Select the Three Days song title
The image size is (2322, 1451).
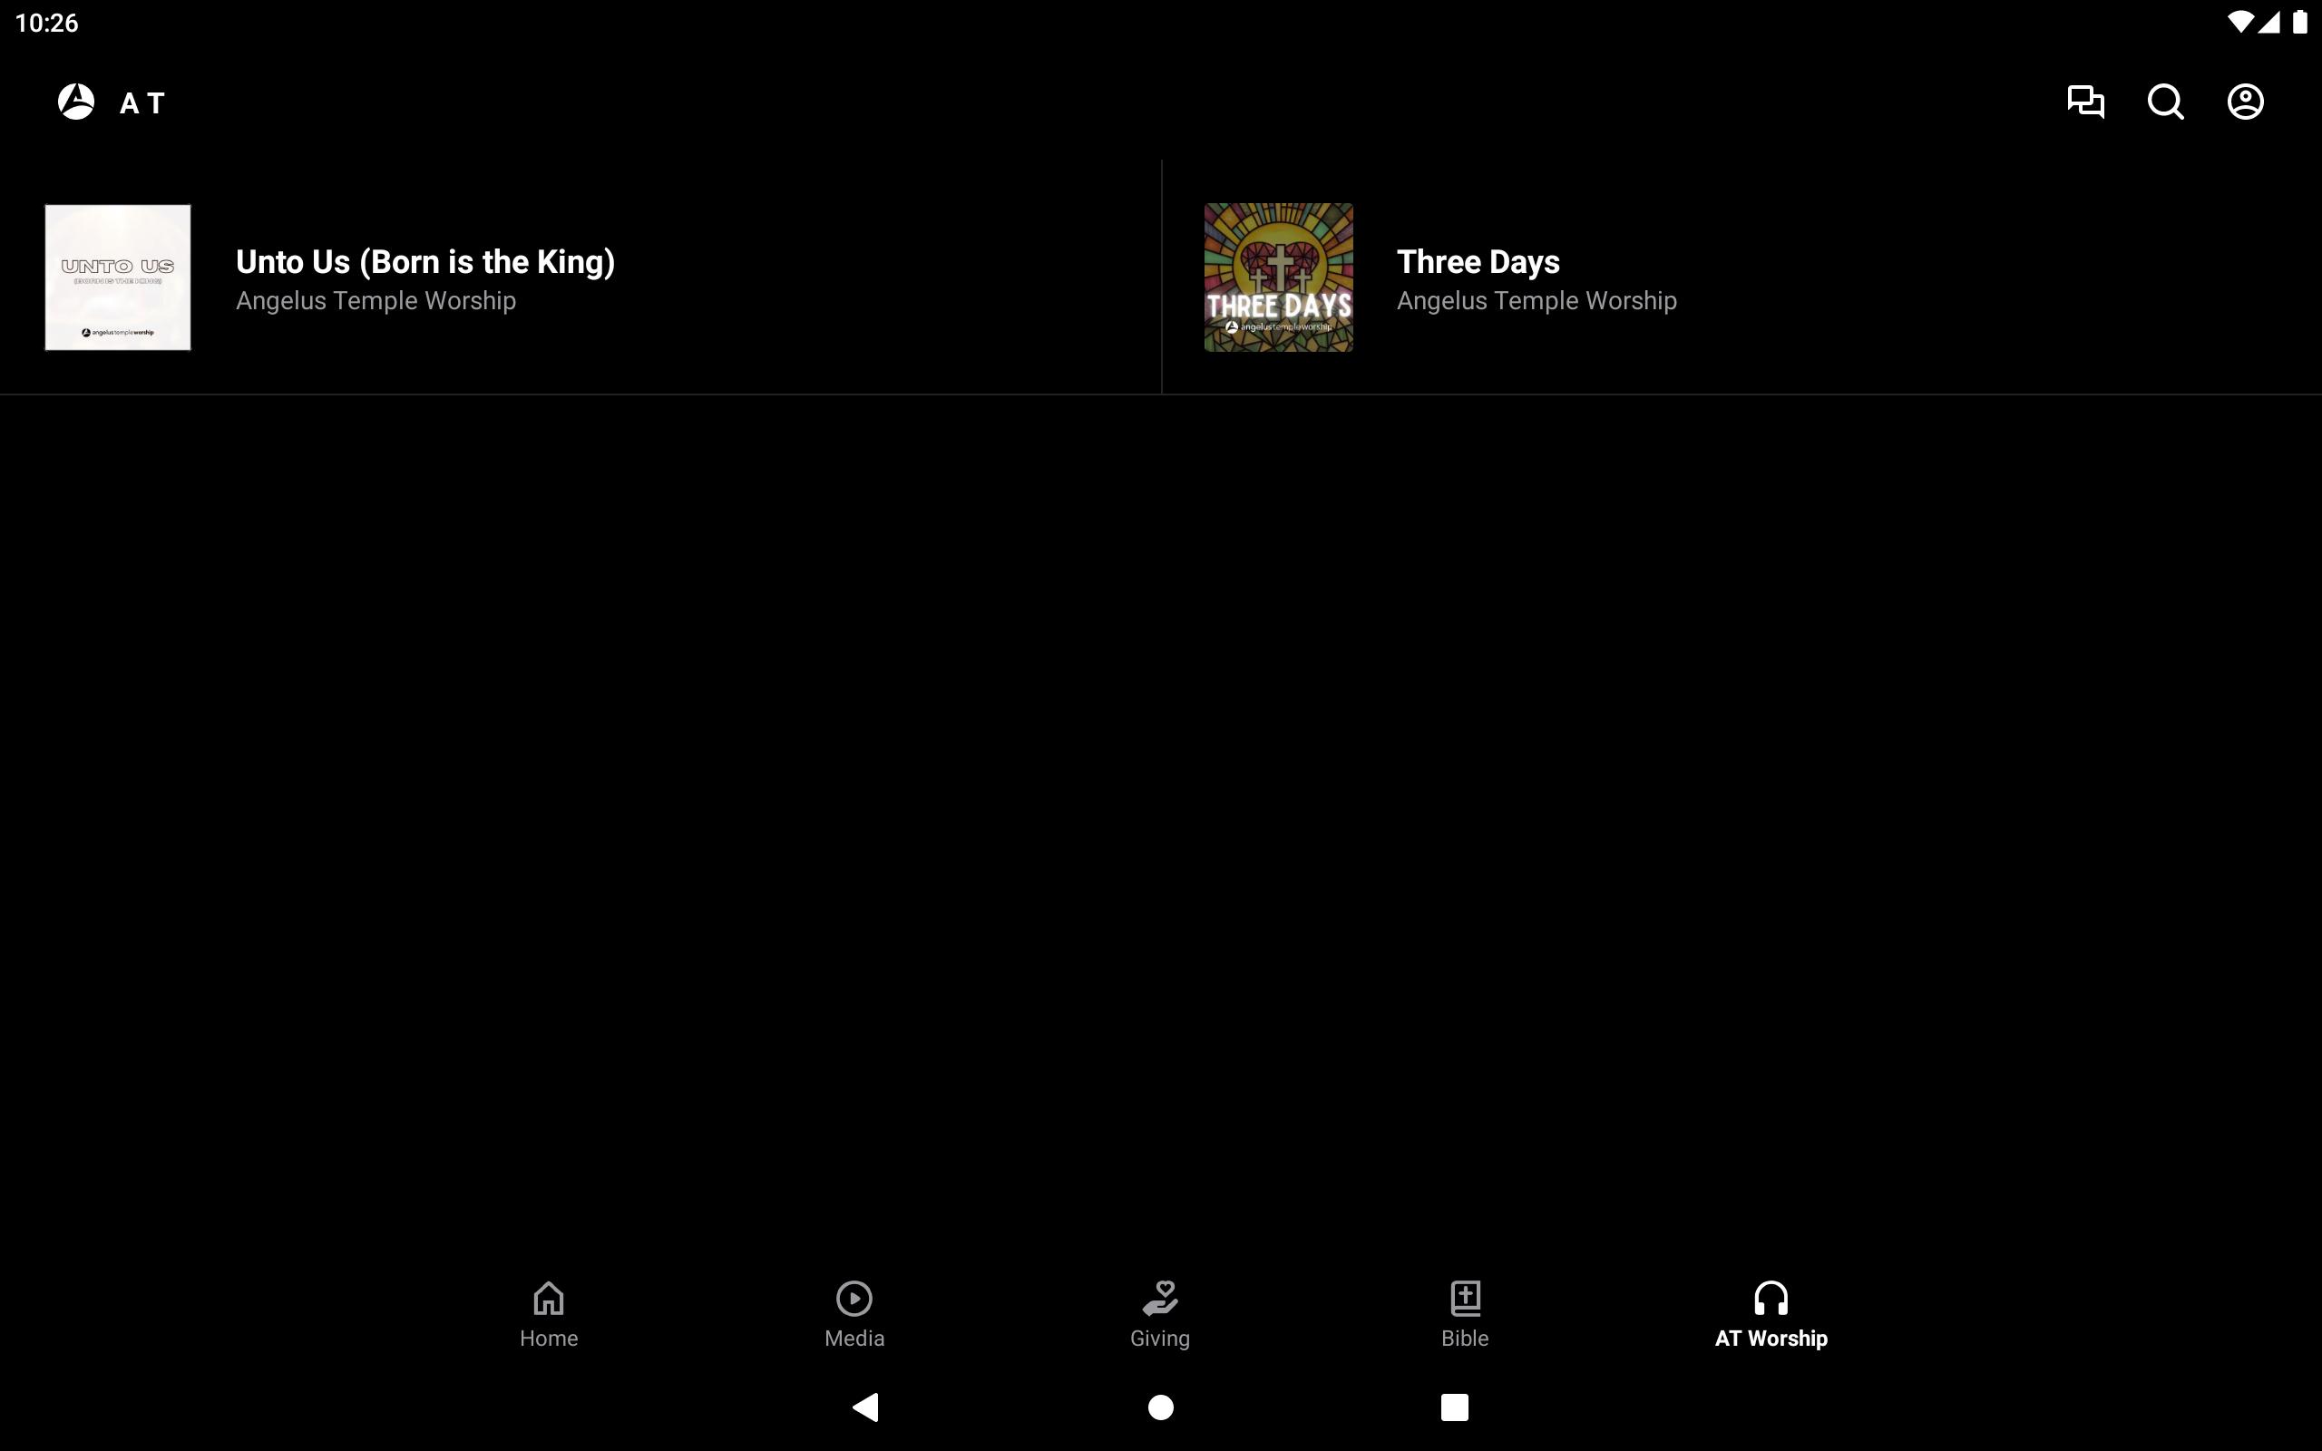point(1478,262)
